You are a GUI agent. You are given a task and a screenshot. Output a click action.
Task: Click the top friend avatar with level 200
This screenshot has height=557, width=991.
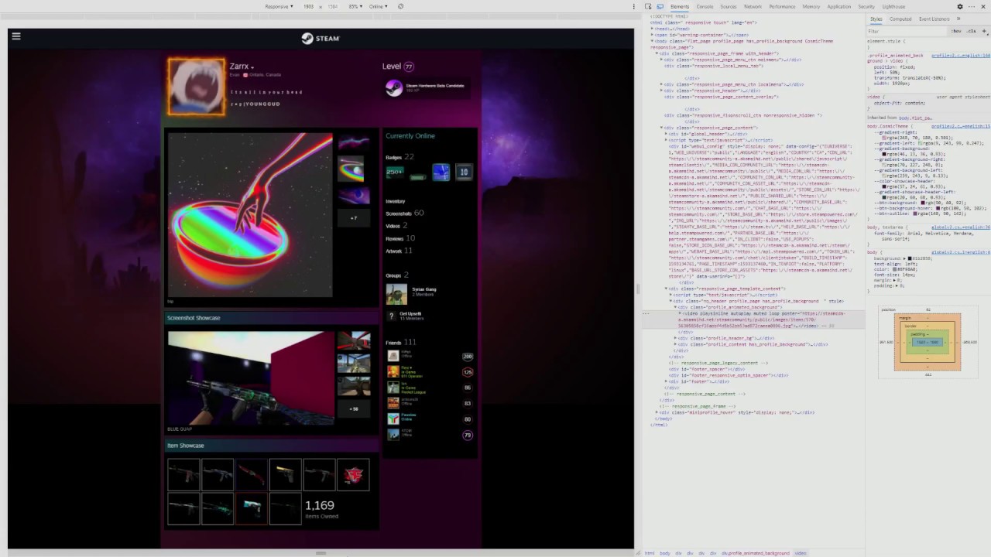click(393, 356)
